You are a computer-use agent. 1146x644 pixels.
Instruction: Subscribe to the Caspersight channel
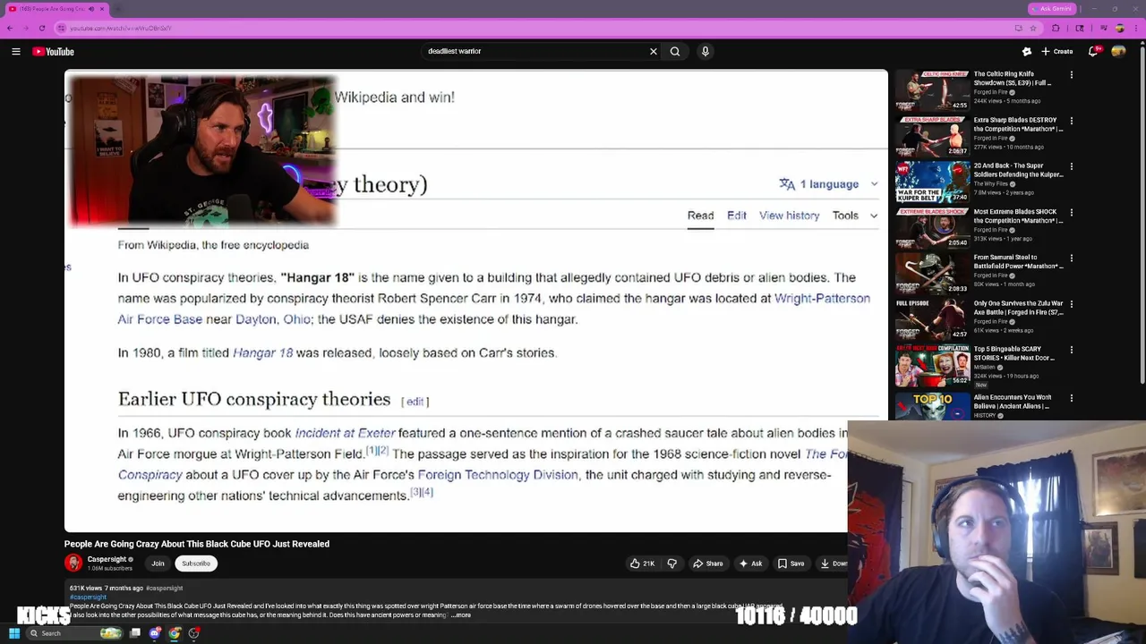(x=196, y=563)
